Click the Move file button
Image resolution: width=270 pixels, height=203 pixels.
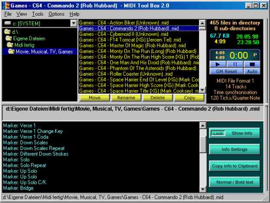[94, 98]
